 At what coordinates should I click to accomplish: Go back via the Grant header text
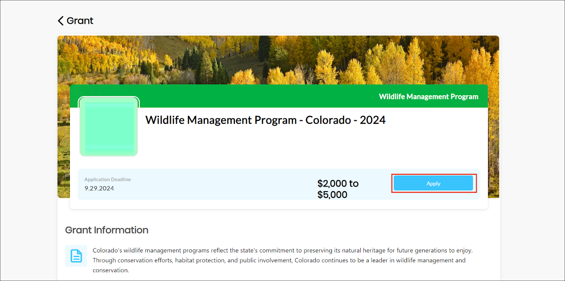pyautogui.click(x=80, y=21)
